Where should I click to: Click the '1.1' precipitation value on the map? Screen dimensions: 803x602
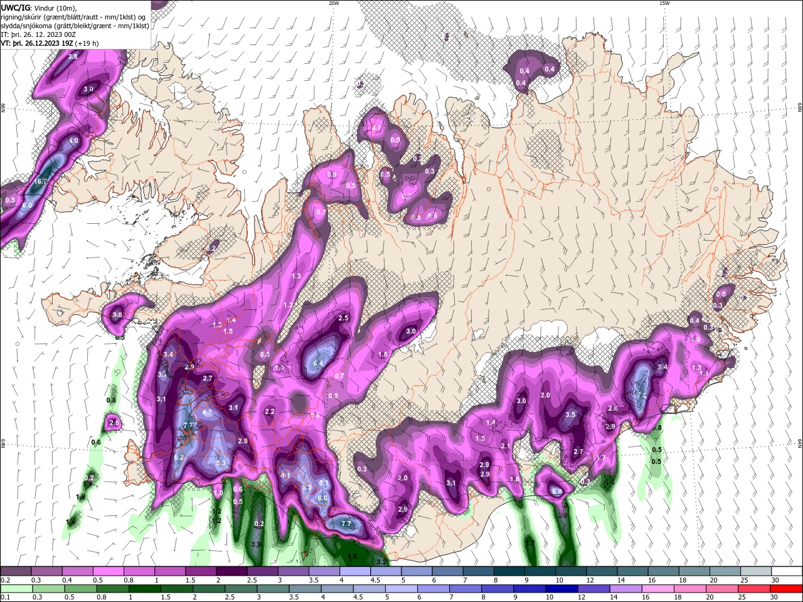pyautogui.click(x=703, y=374)
